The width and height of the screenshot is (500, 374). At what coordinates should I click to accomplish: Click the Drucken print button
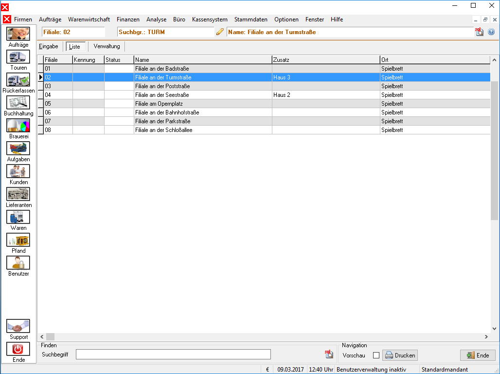click(400, 355)
